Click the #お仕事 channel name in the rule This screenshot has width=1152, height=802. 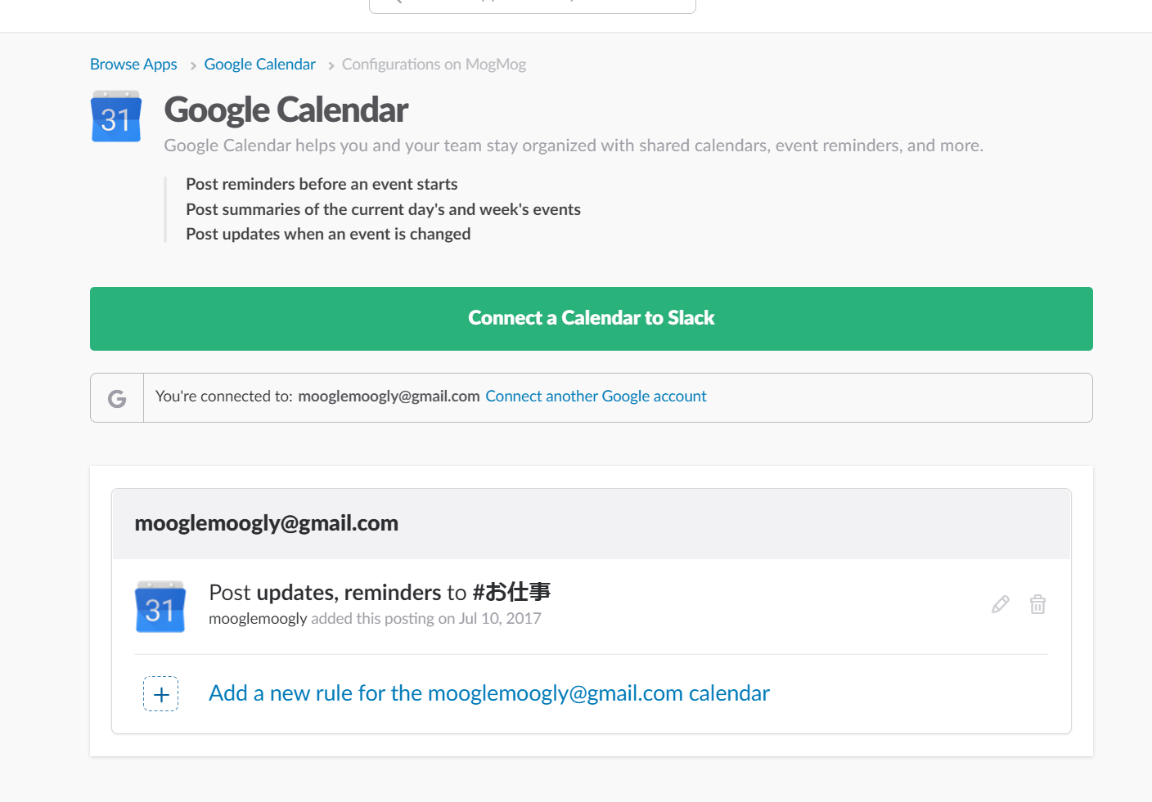coord(511,592)
